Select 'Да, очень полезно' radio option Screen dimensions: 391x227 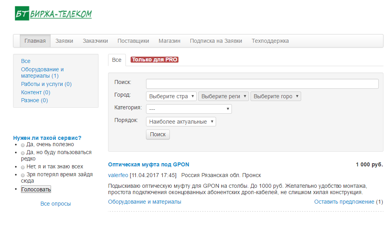[23, 145]
